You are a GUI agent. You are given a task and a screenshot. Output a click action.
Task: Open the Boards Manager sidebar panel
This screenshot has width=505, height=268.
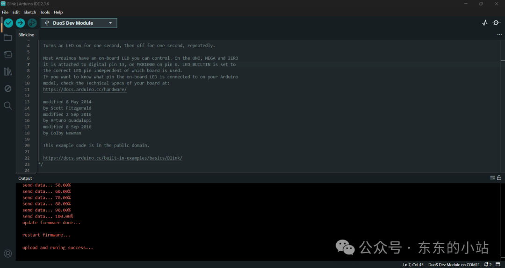(x=8, y=54)
